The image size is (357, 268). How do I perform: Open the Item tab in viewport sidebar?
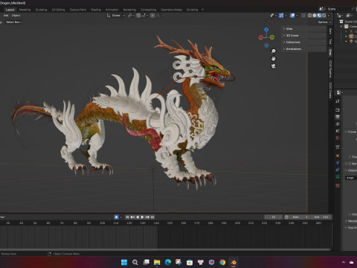click(330, 31)
